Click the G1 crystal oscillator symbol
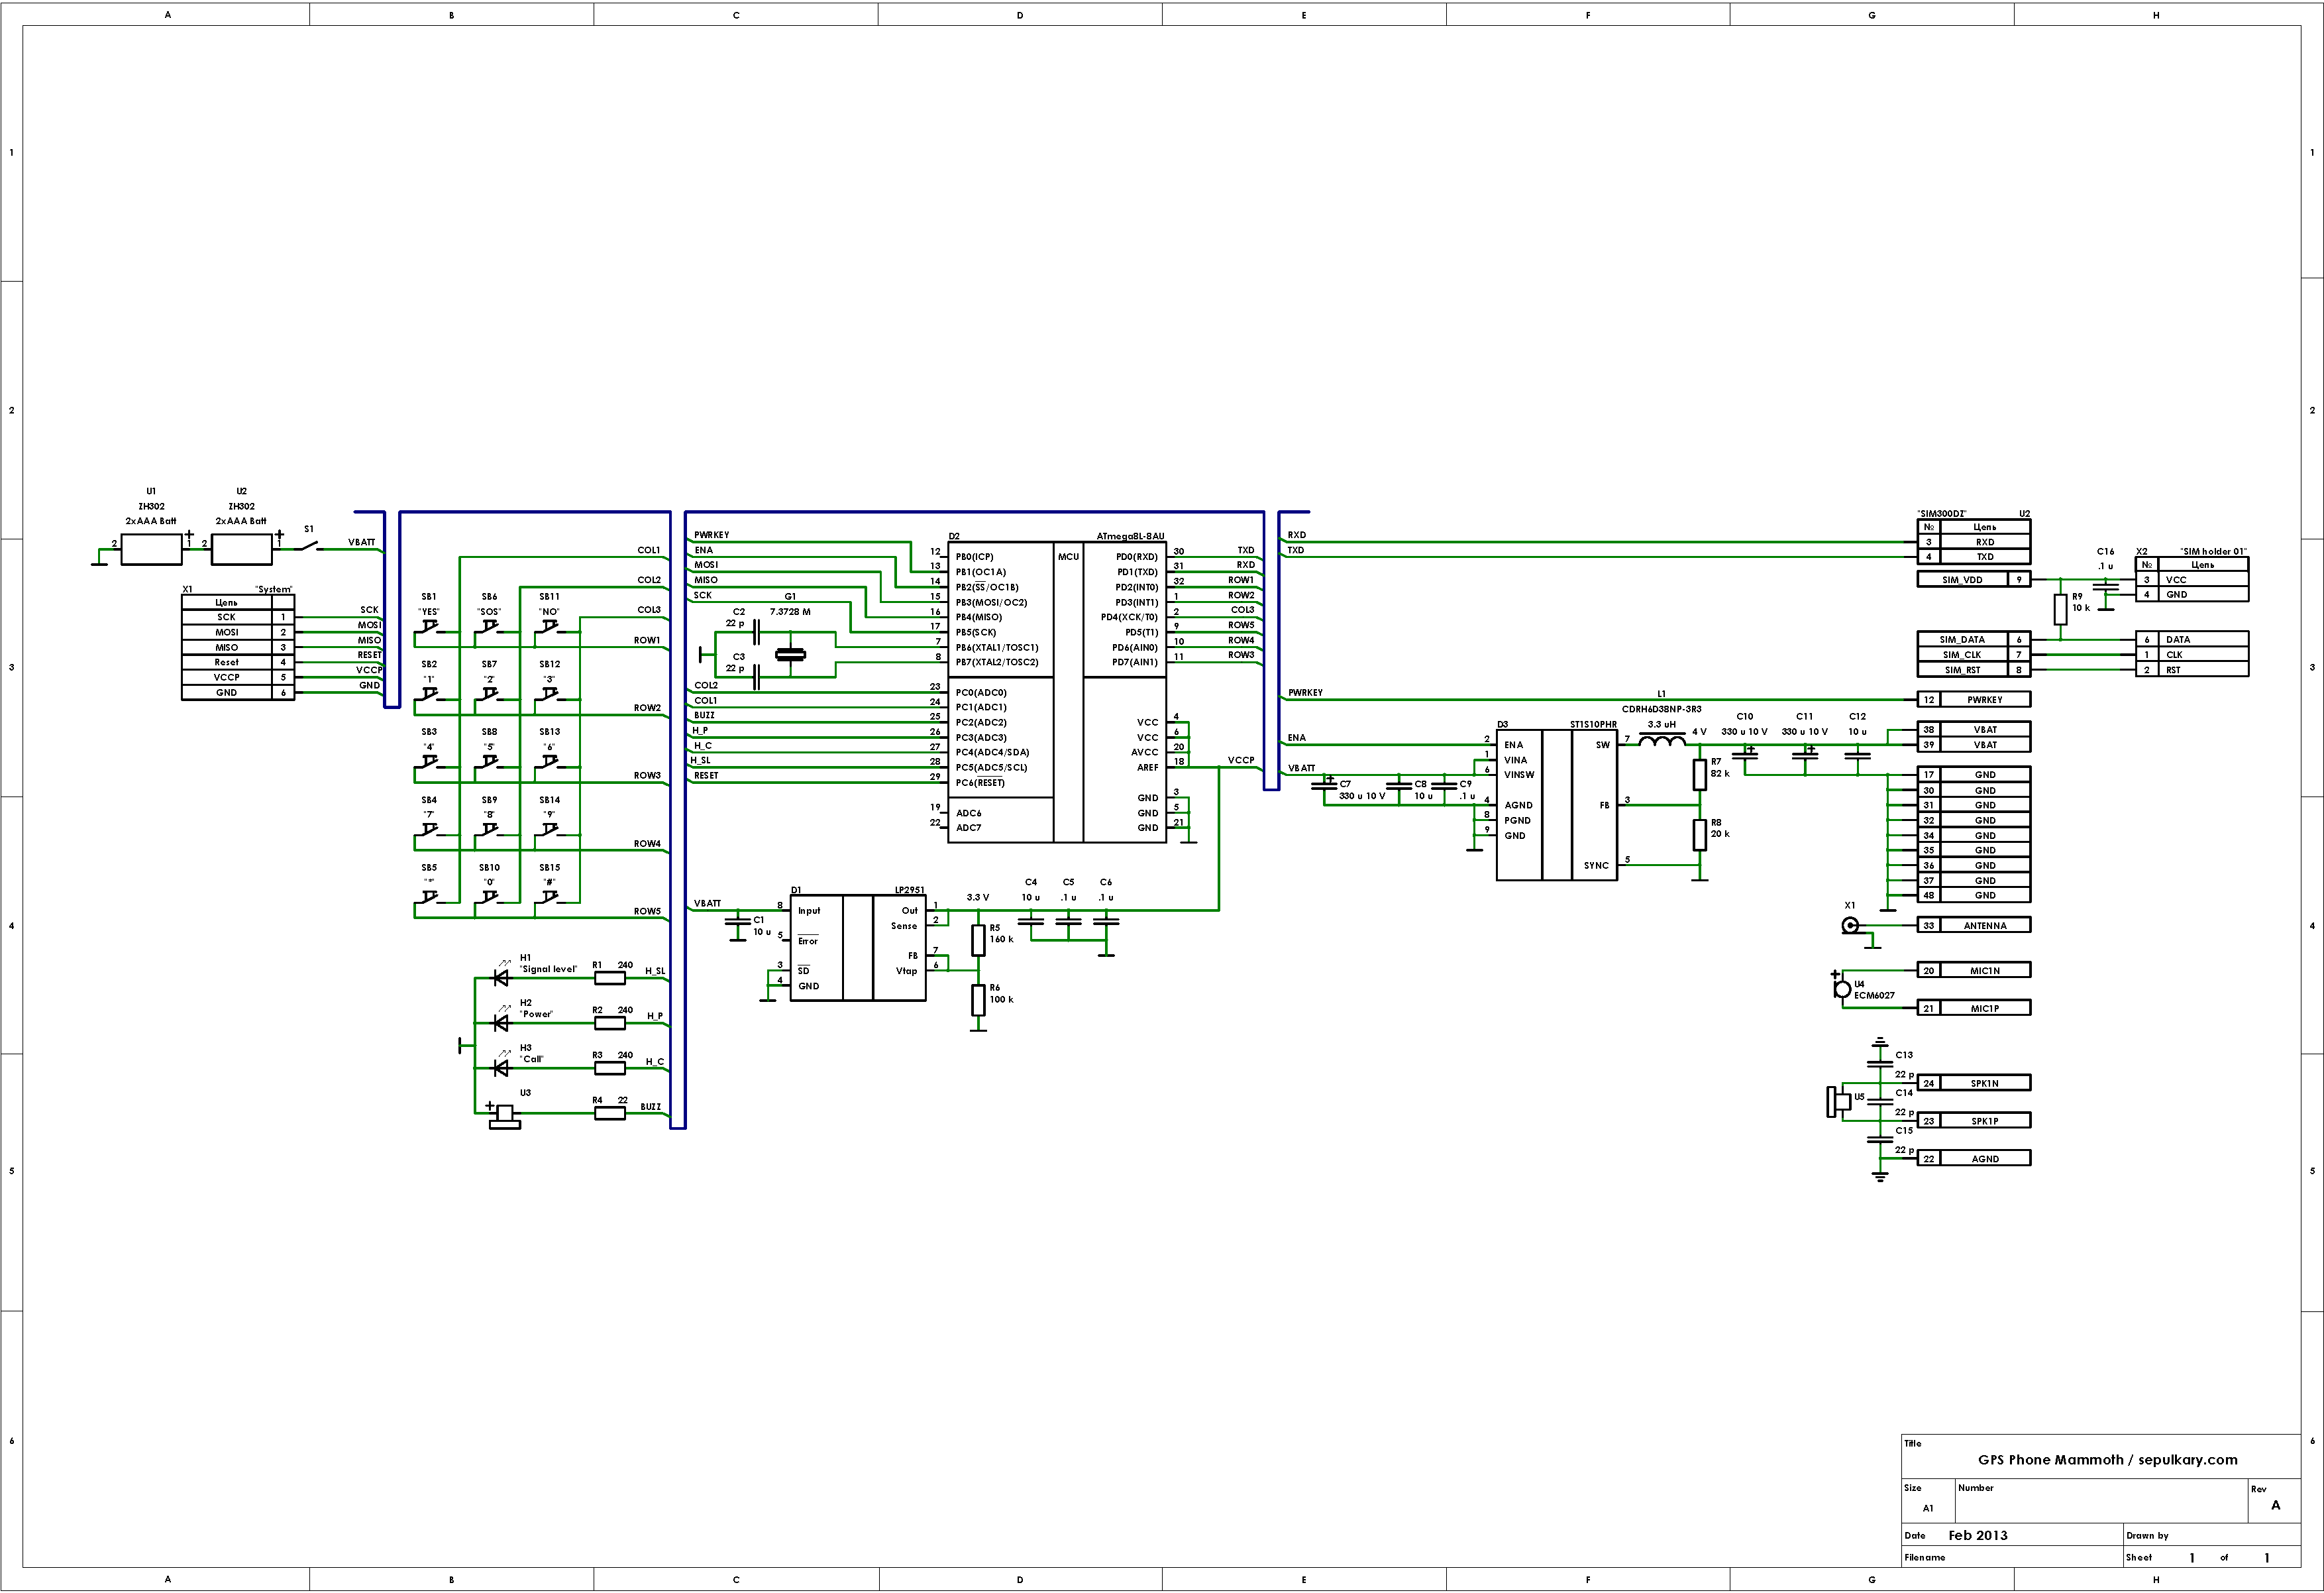 (x=790, y=654)
